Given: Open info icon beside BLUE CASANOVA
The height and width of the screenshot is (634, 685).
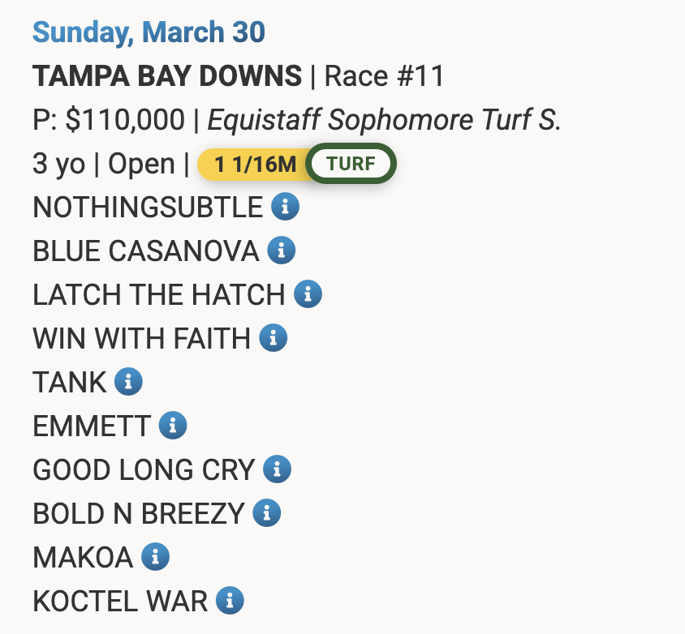Looking at the screenshot, I should pos(281,251).
